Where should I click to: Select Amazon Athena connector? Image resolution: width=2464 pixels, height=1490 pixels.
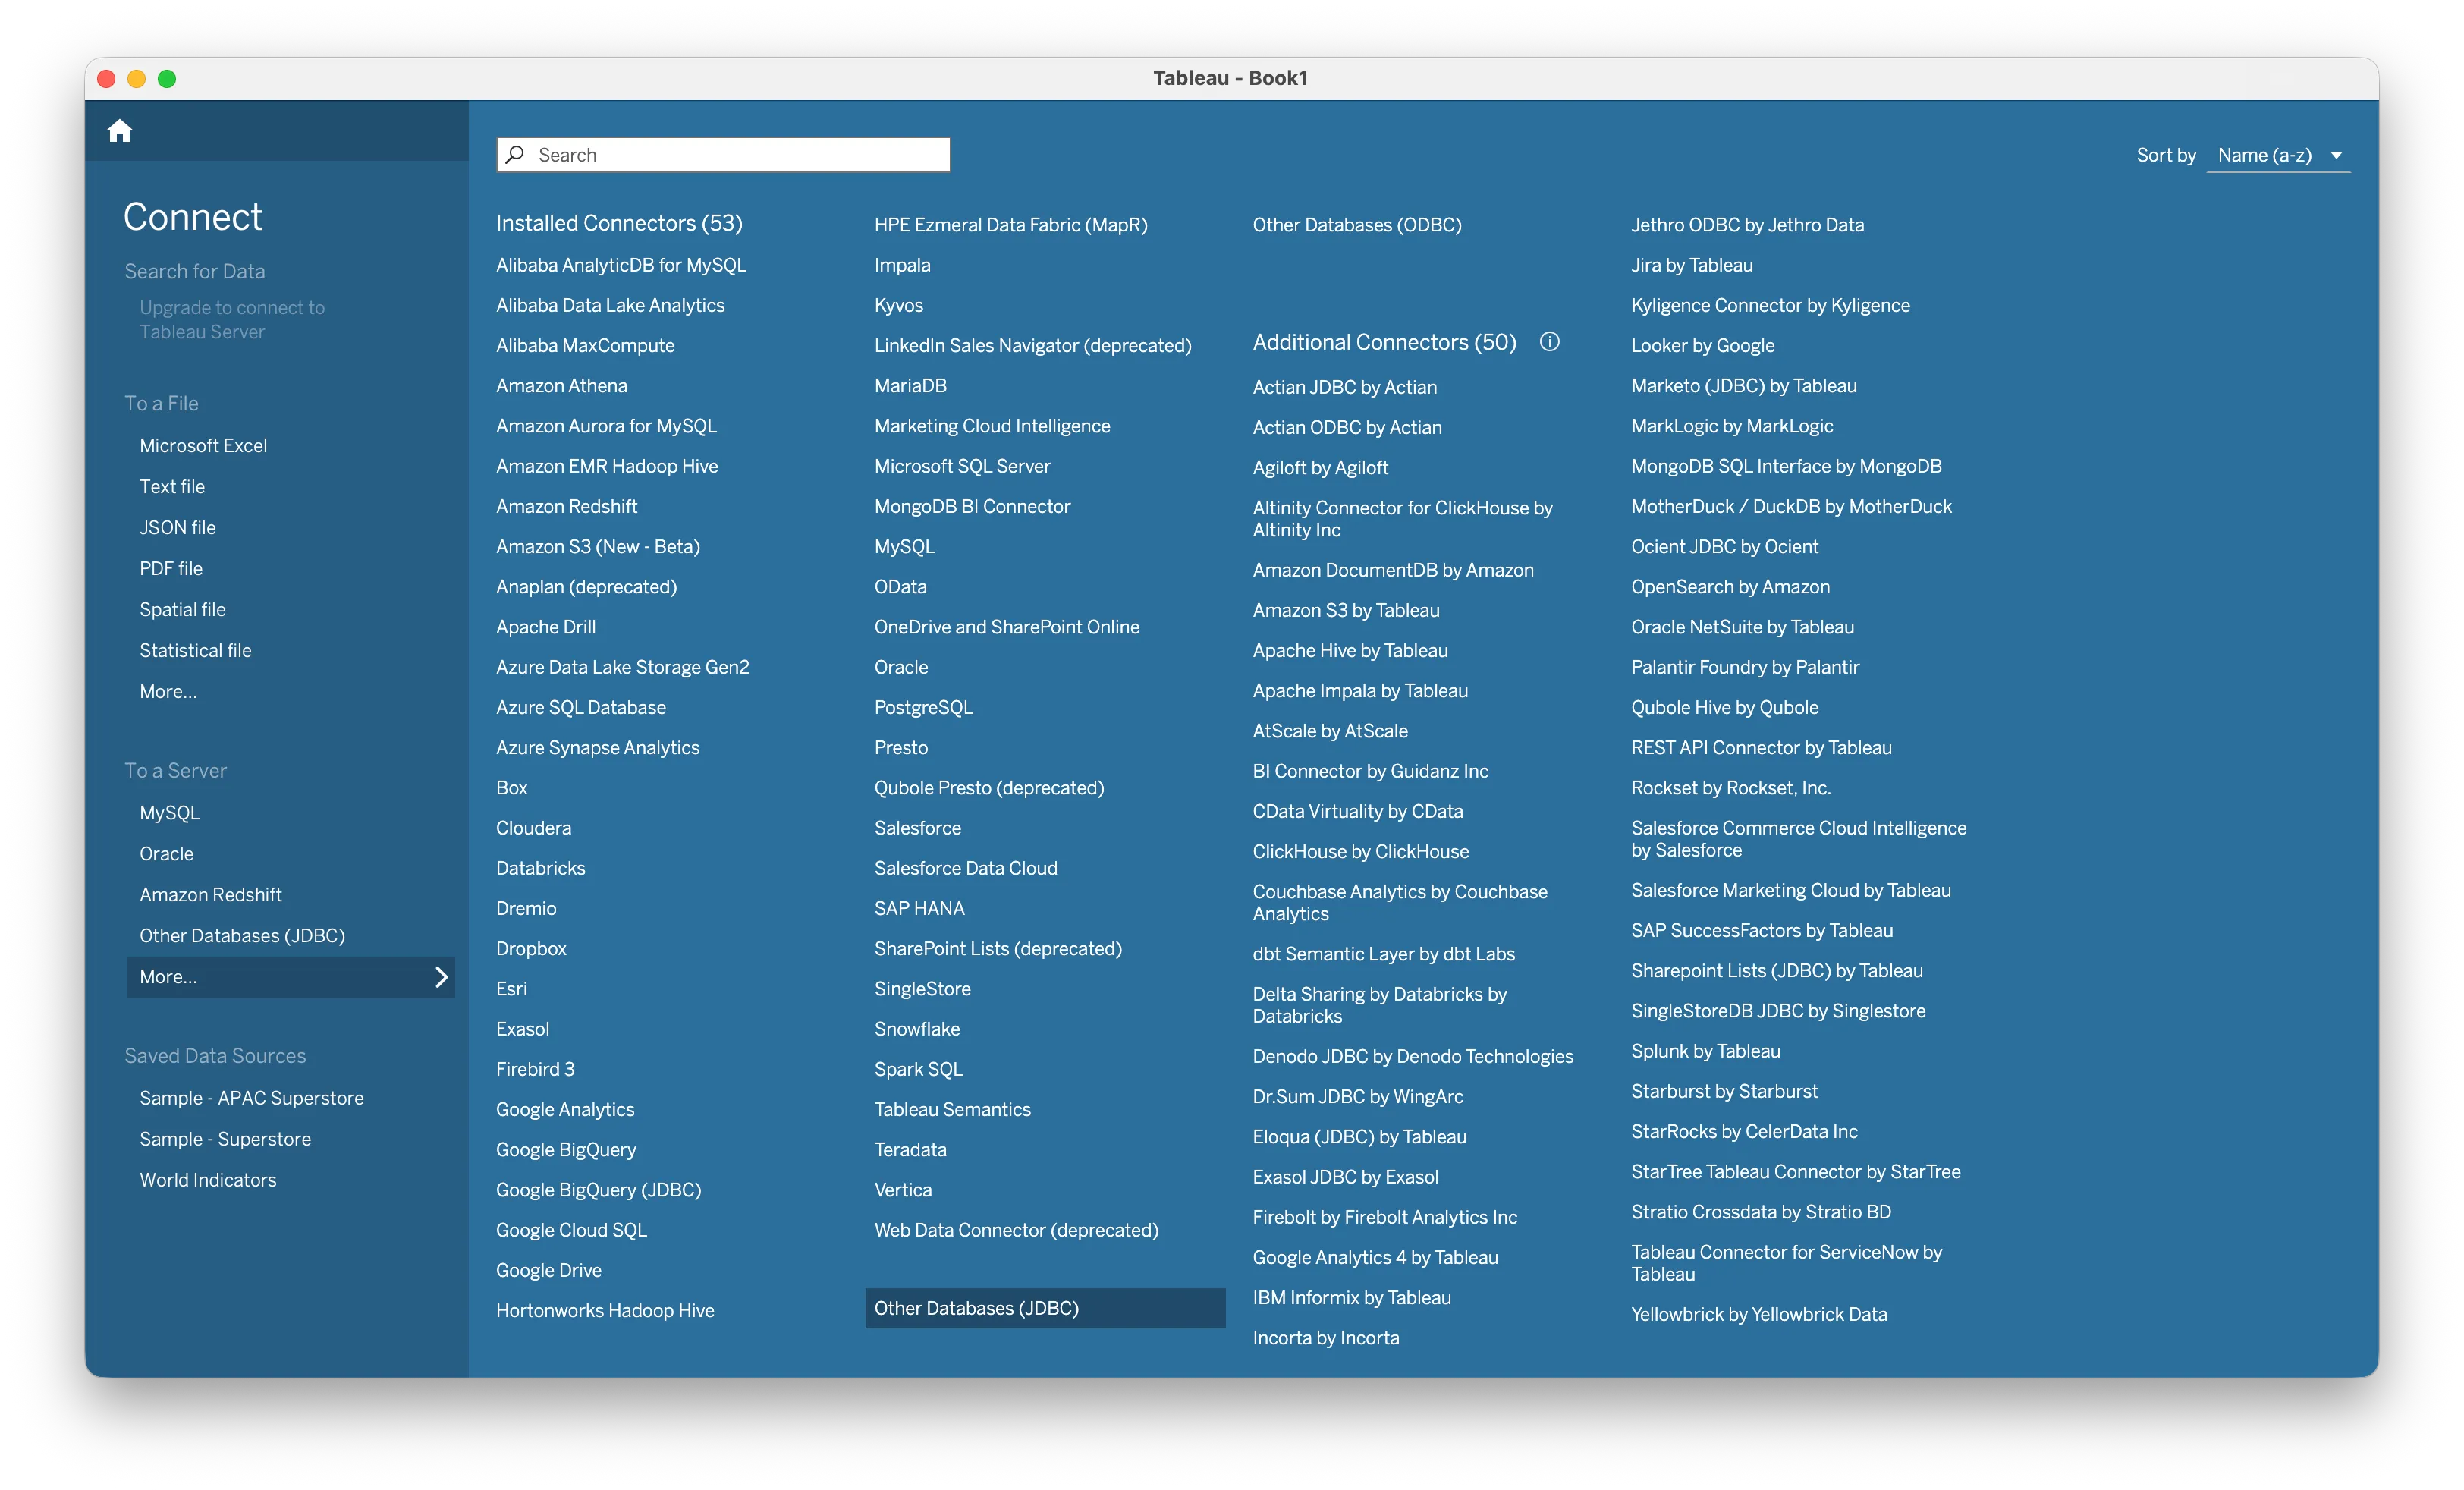tap(562, 385)
